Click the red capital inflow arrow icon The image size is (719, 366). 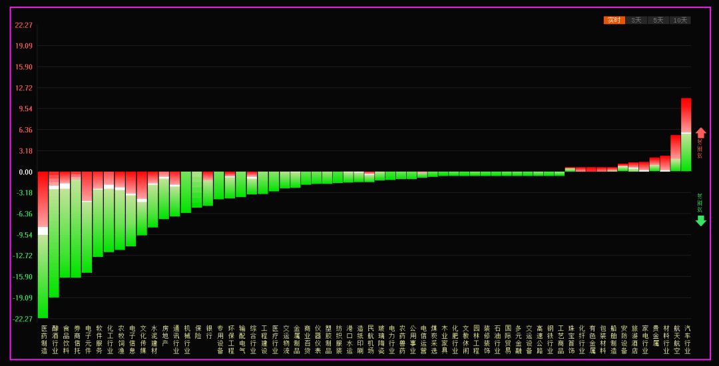tap(700, 133)
